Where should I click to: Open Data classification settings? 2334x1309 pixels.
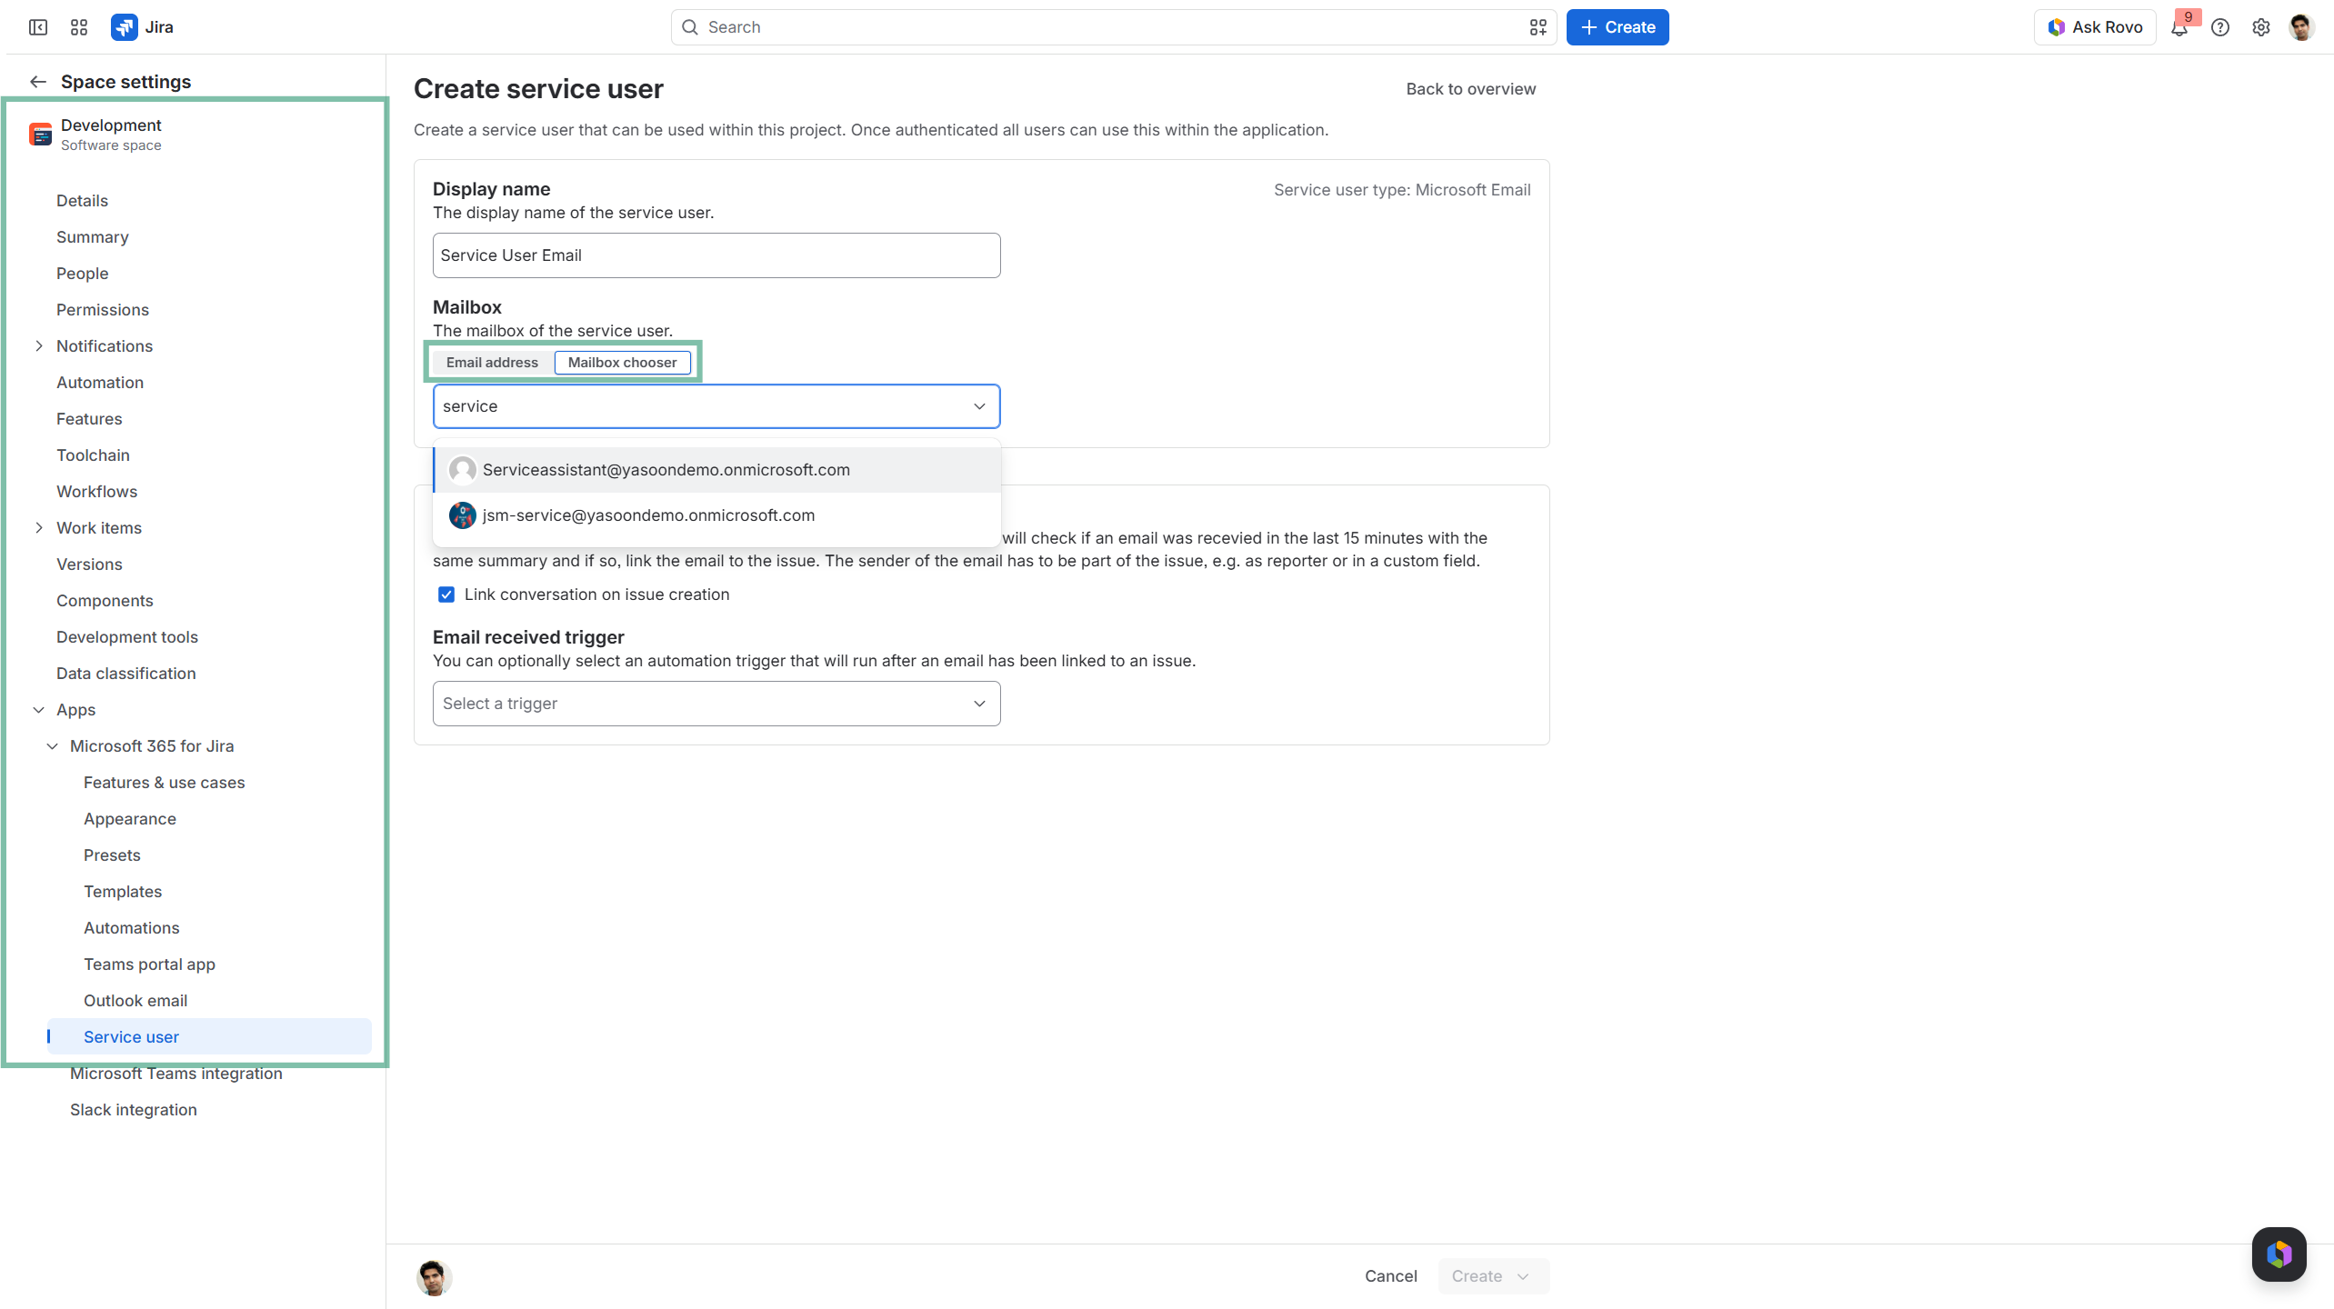click(x=126, y=674)
